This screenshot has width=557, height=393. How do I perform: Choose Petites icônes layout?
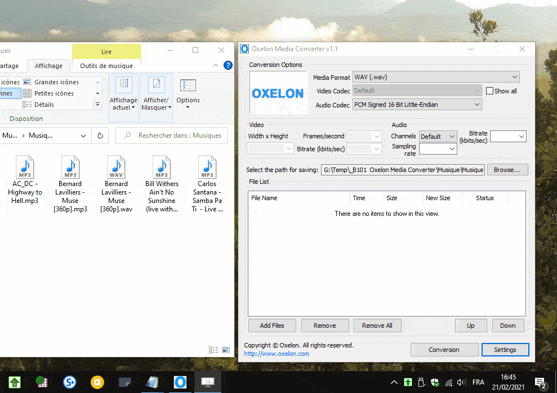(48, 93)
